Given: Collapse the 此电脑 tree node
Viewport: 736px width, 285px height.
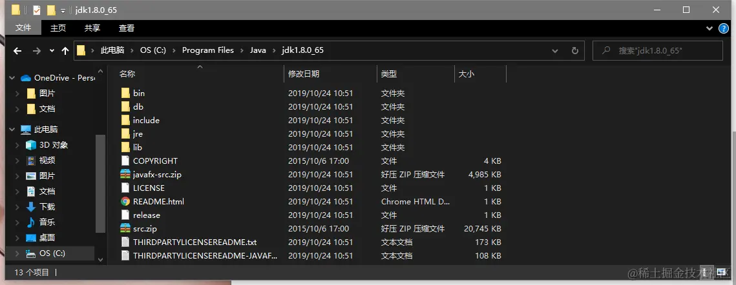Looking at the screenshot, I should click(12, 130).
